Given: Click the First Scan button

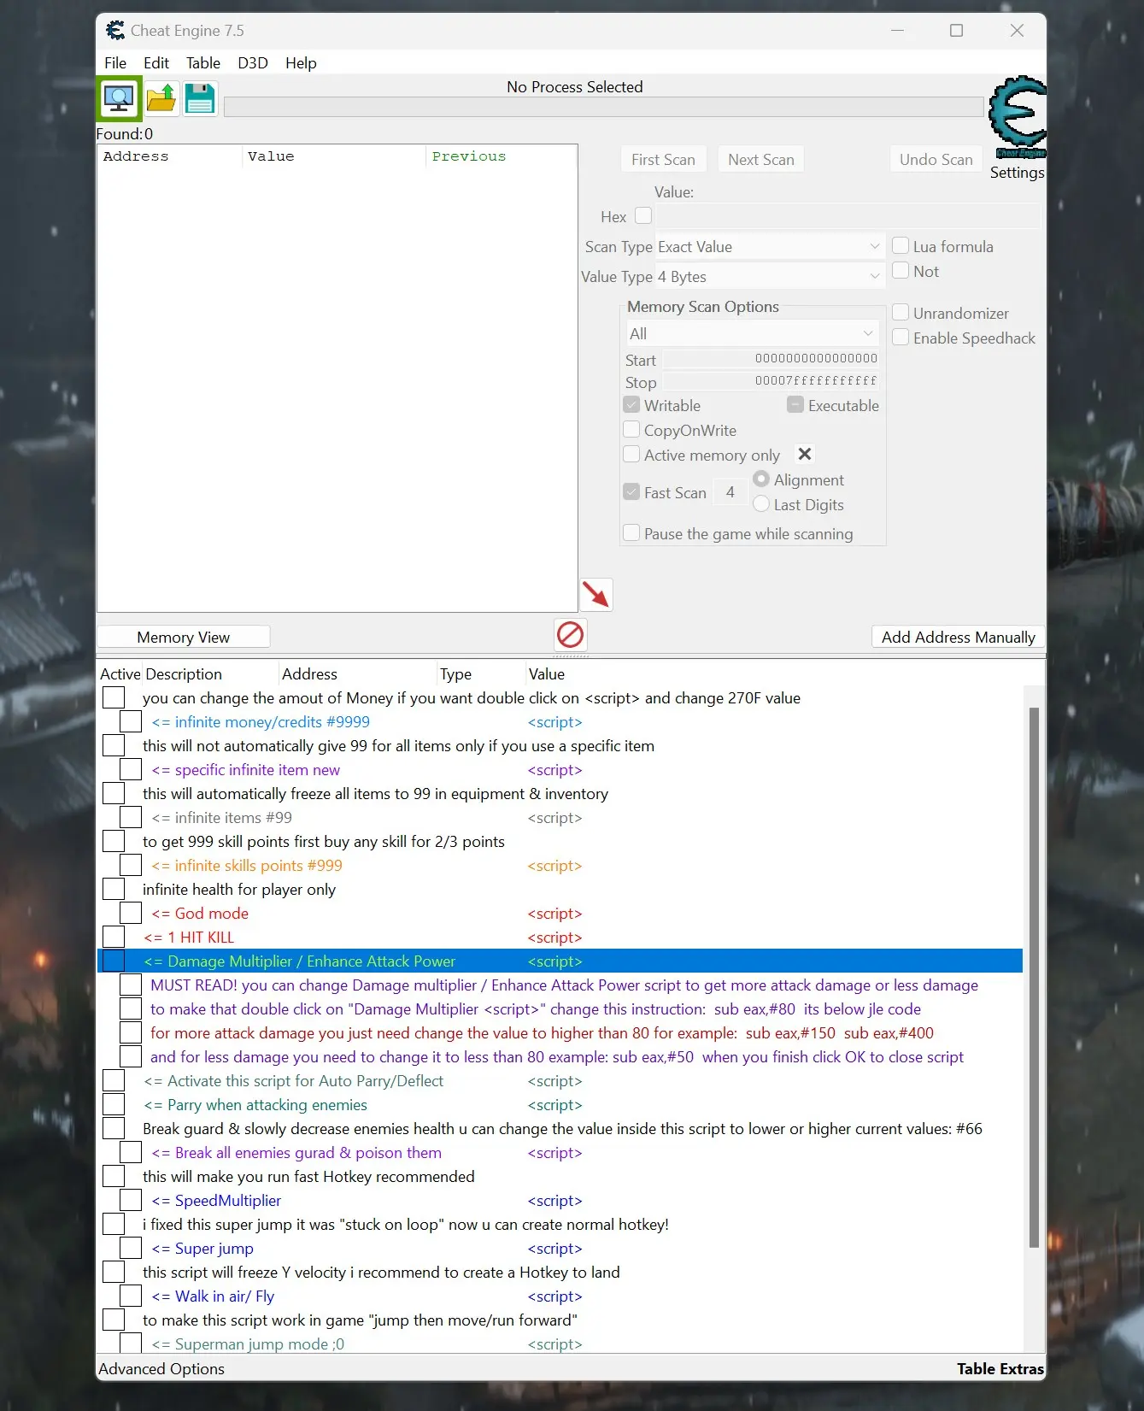Looking at the screenshot, I should pos(663,160).
